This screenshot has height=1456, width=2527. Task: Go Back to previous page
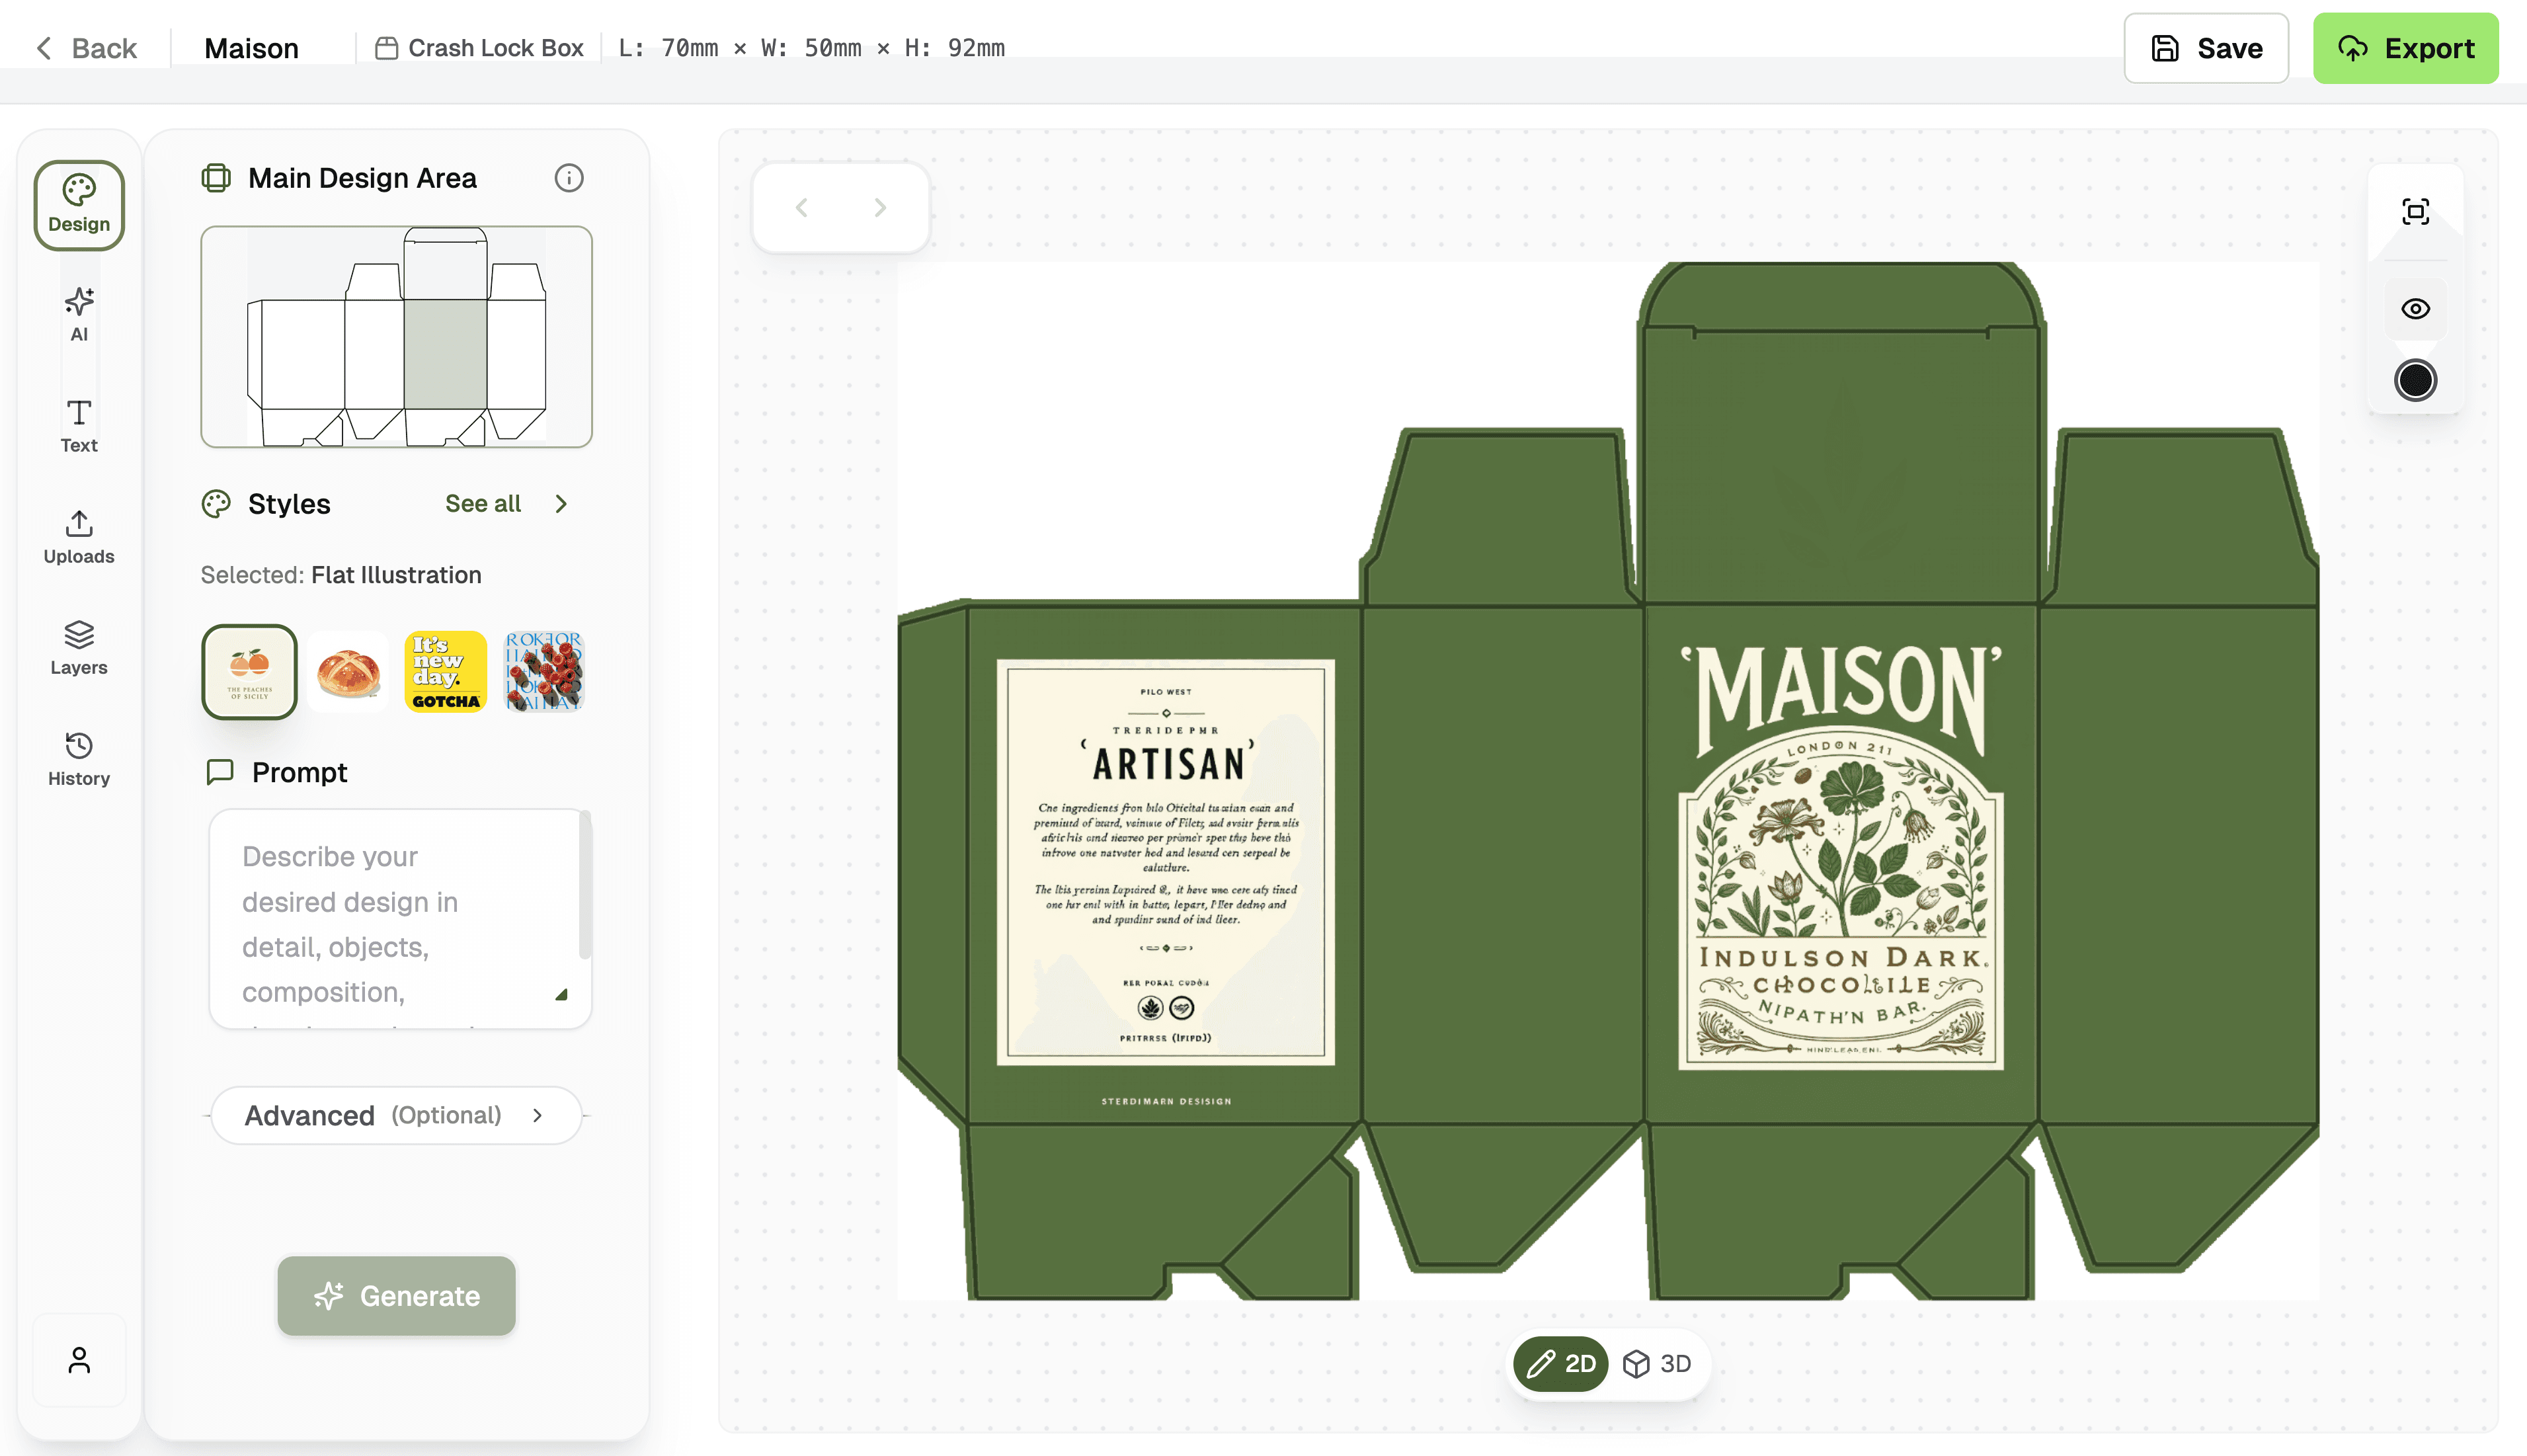tap(86, 48)
